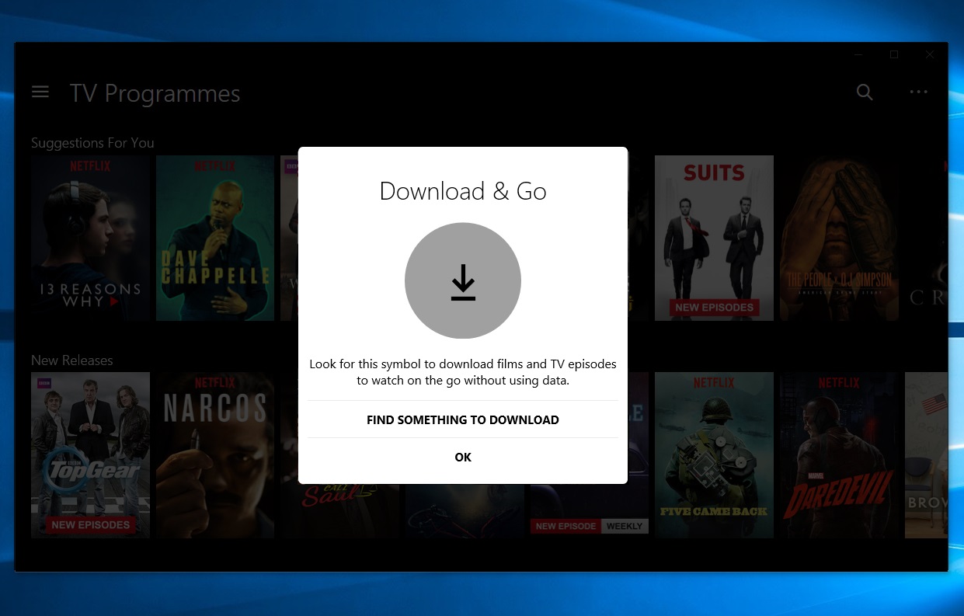The image size is (964, 616).
Task: Click the Suggestions For You heading
Action: pyautogui.click(x=92, y=143)
